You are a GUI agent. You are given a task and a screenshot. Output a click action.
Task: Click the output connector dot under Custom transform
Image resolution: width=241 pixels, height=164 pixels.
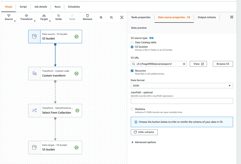pos(55,81)
